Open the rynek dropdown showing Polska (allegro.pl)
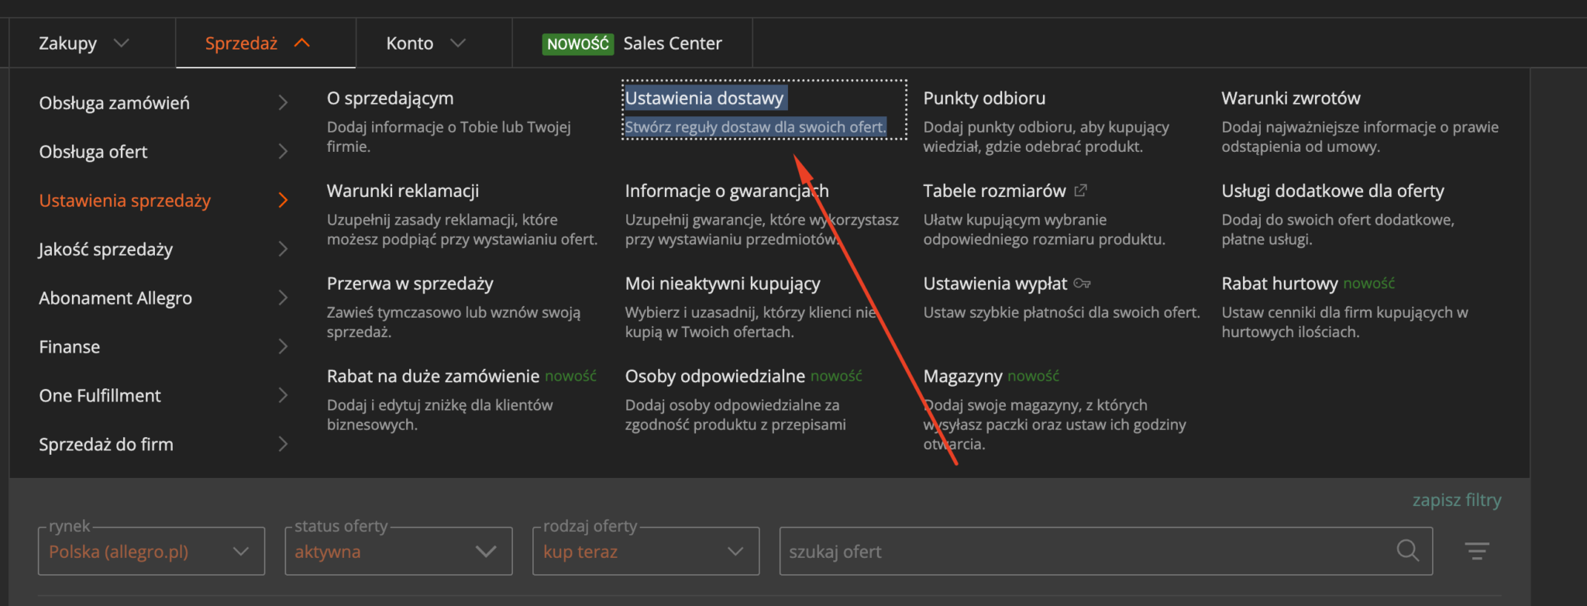Viewport: 1587px width, 606px height. pos(151,551)
